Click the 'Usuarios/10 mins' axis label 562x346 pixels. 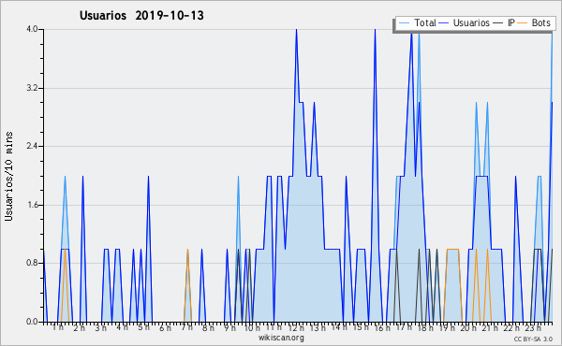(8, 177)
